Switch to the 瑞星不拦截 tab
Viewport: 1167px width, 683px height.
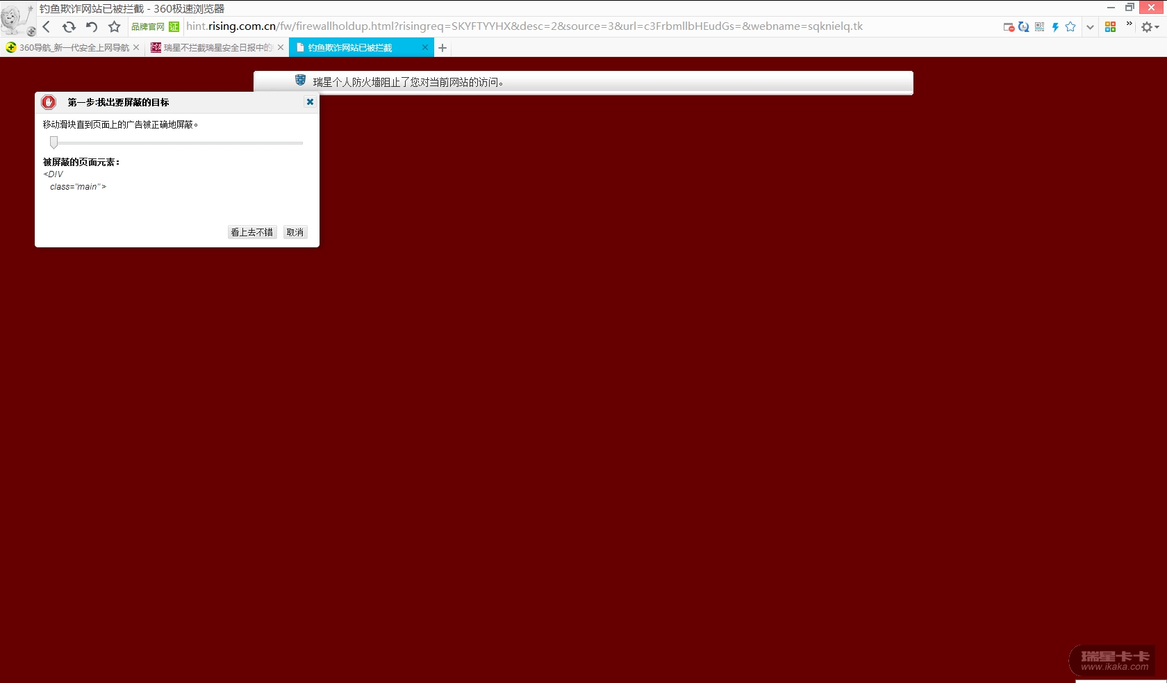point(217,47)
